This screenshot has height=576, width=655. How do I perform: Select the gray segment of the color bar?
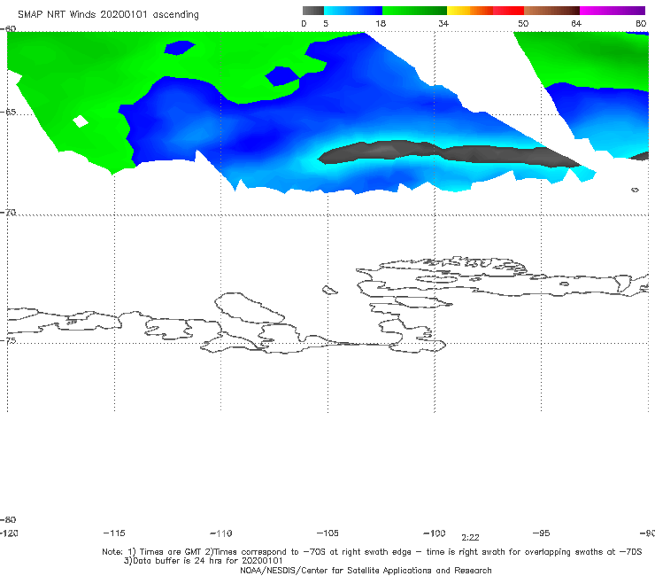coord(312,11)
